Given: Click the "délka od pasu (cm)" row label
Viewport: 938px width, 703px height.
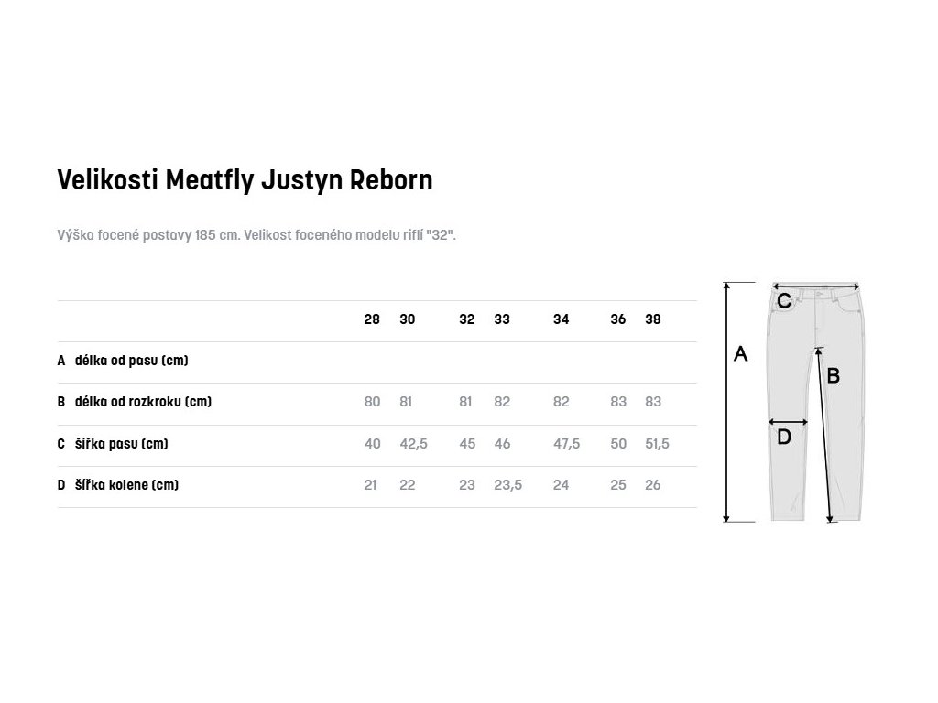Looking at the screenshot, I should 132,361.
